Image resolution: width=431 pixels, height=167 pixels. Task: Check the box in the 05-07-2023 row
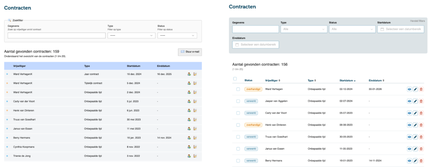(x=238, y=113)
